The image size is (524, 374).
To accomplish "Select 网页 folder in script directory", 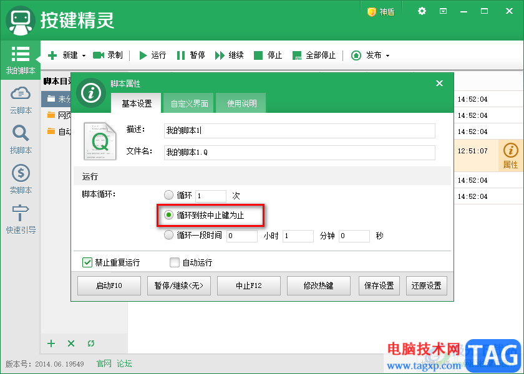I will [56, 115].
